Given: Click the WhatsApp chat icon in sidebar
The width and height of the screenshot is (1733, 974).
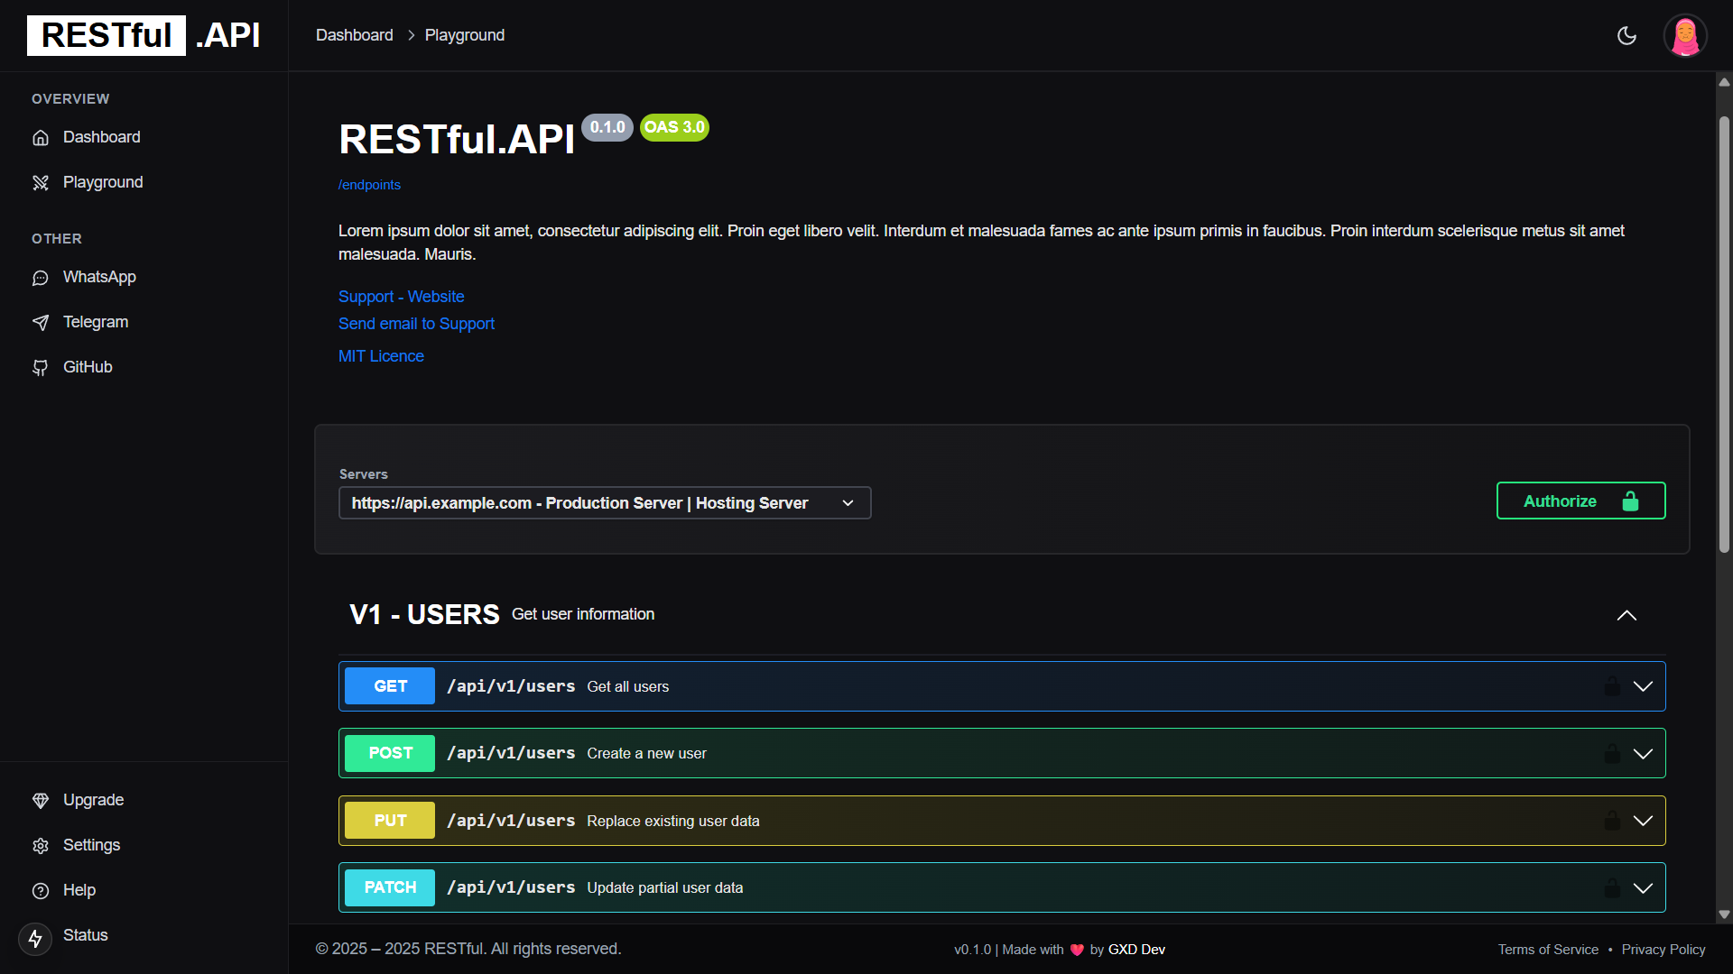Looking at the screenshot, I should point(41,278).
